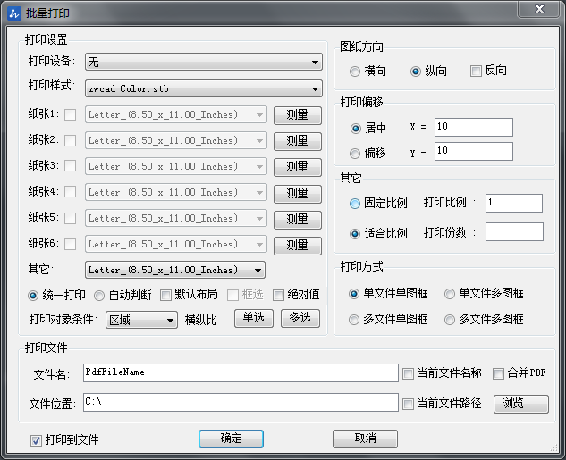Click the 打印份数 input field
Viewport: 566px width, 460px height.
click(513, 232)
